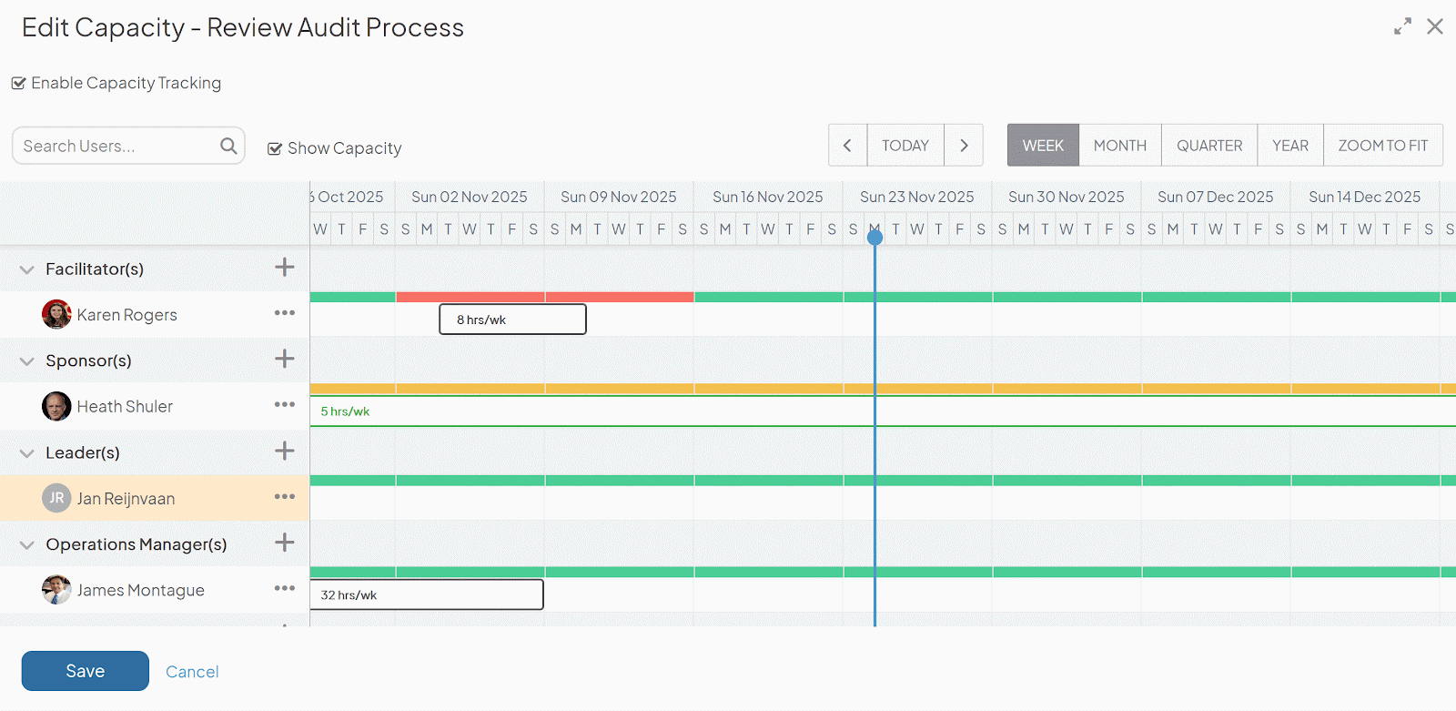Add a Sponsor using the plus icon
This screenshot has height=711, width=1456.
(285, 360)
